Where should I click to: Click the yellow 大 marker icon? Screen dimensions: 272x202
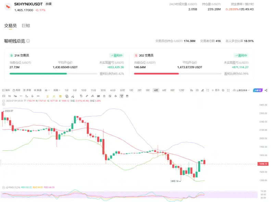tap(54, 96)
